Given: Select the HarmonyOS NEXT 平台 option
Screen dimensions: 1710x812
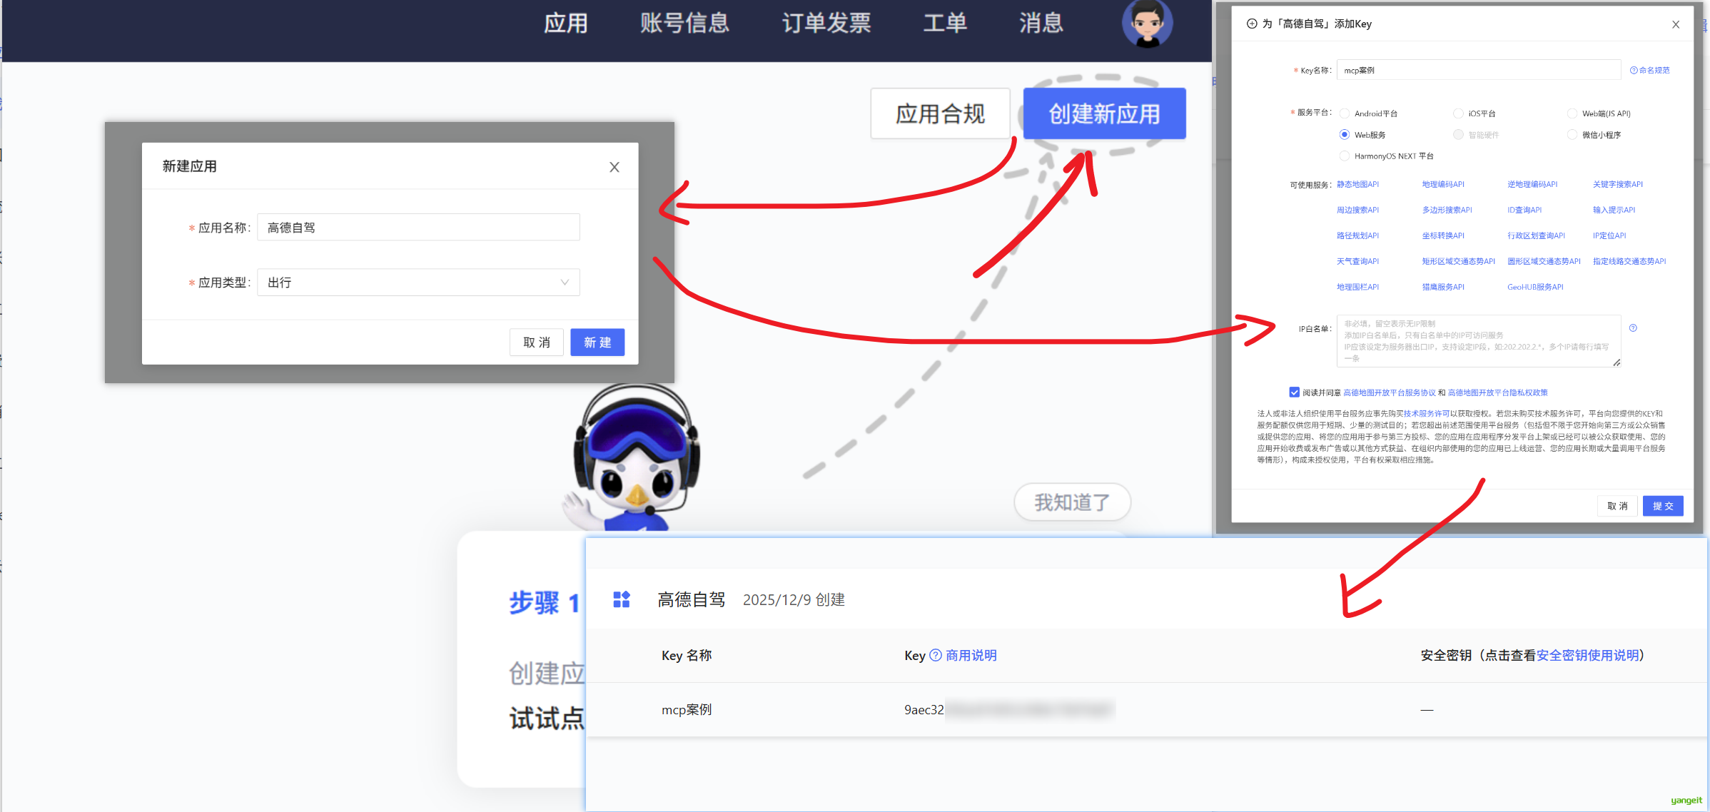Looking at the screenshot, I should point(1345,156).
